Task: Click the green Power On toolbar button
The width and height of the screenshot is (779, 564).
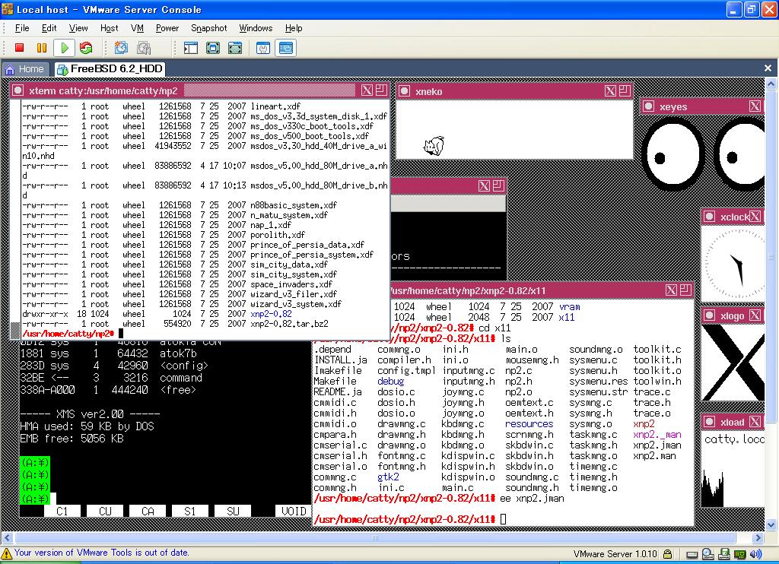Action: pyautogui.click(x=64, y=48)
